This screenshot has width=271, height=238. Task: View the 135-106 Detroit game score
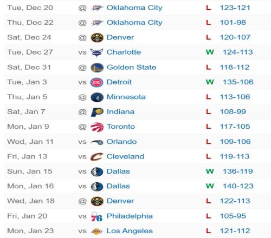click(x=238, y=82)
